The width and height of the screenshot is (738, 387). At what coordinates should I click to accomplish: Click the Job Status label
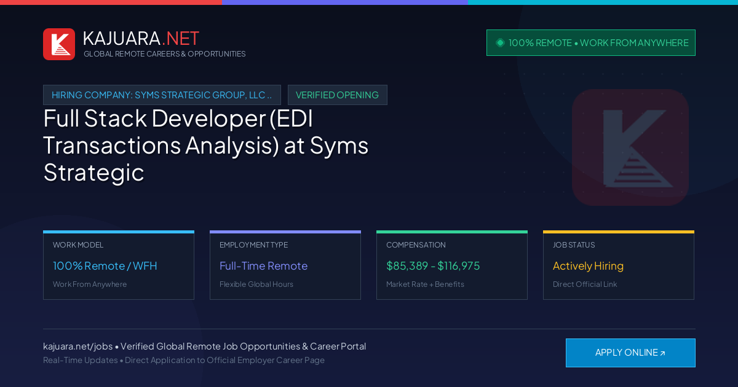(574, 245)
